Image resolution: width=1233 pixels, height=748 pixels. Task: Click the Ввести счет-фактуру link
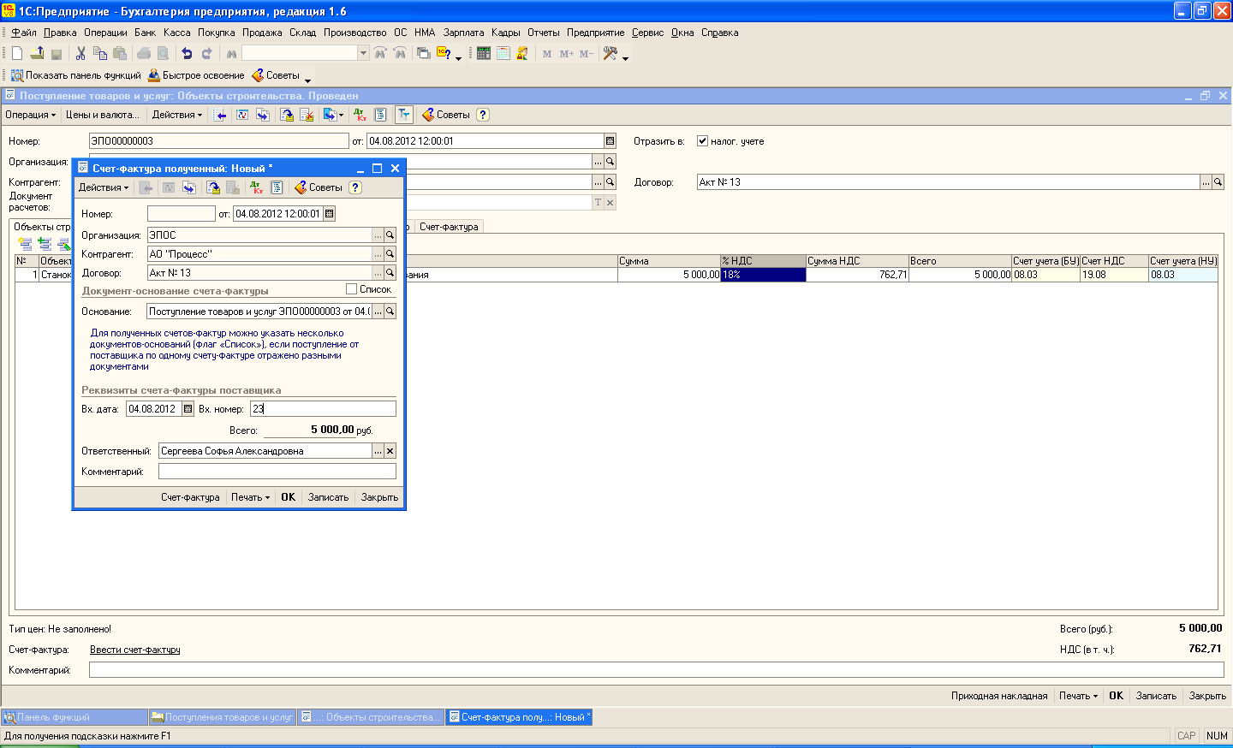(135, 650)
